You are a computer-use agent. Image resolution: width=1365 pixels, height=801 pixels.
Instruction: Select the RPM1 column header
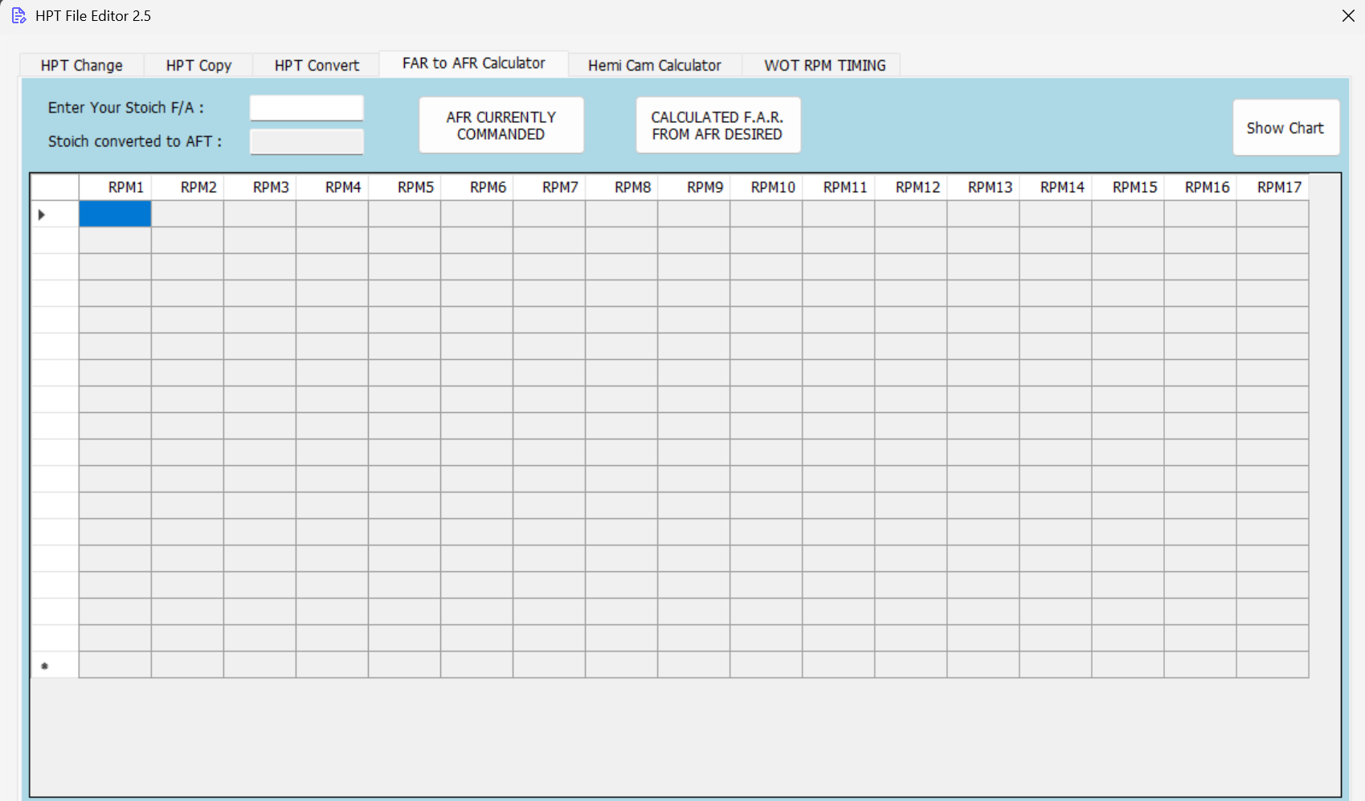tap(125, 186)
